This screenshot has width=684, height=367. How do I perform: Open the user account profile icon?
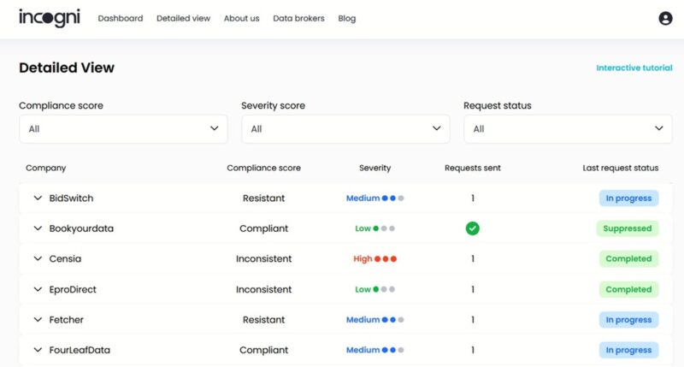tap(665, 18)
